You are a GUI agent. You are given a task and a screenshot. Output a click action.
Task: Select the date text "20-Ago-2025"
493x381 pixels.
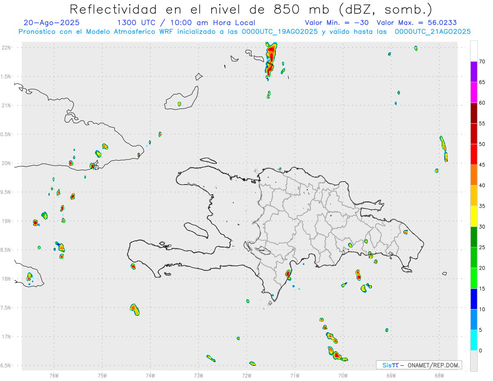(x=52, y=23)
